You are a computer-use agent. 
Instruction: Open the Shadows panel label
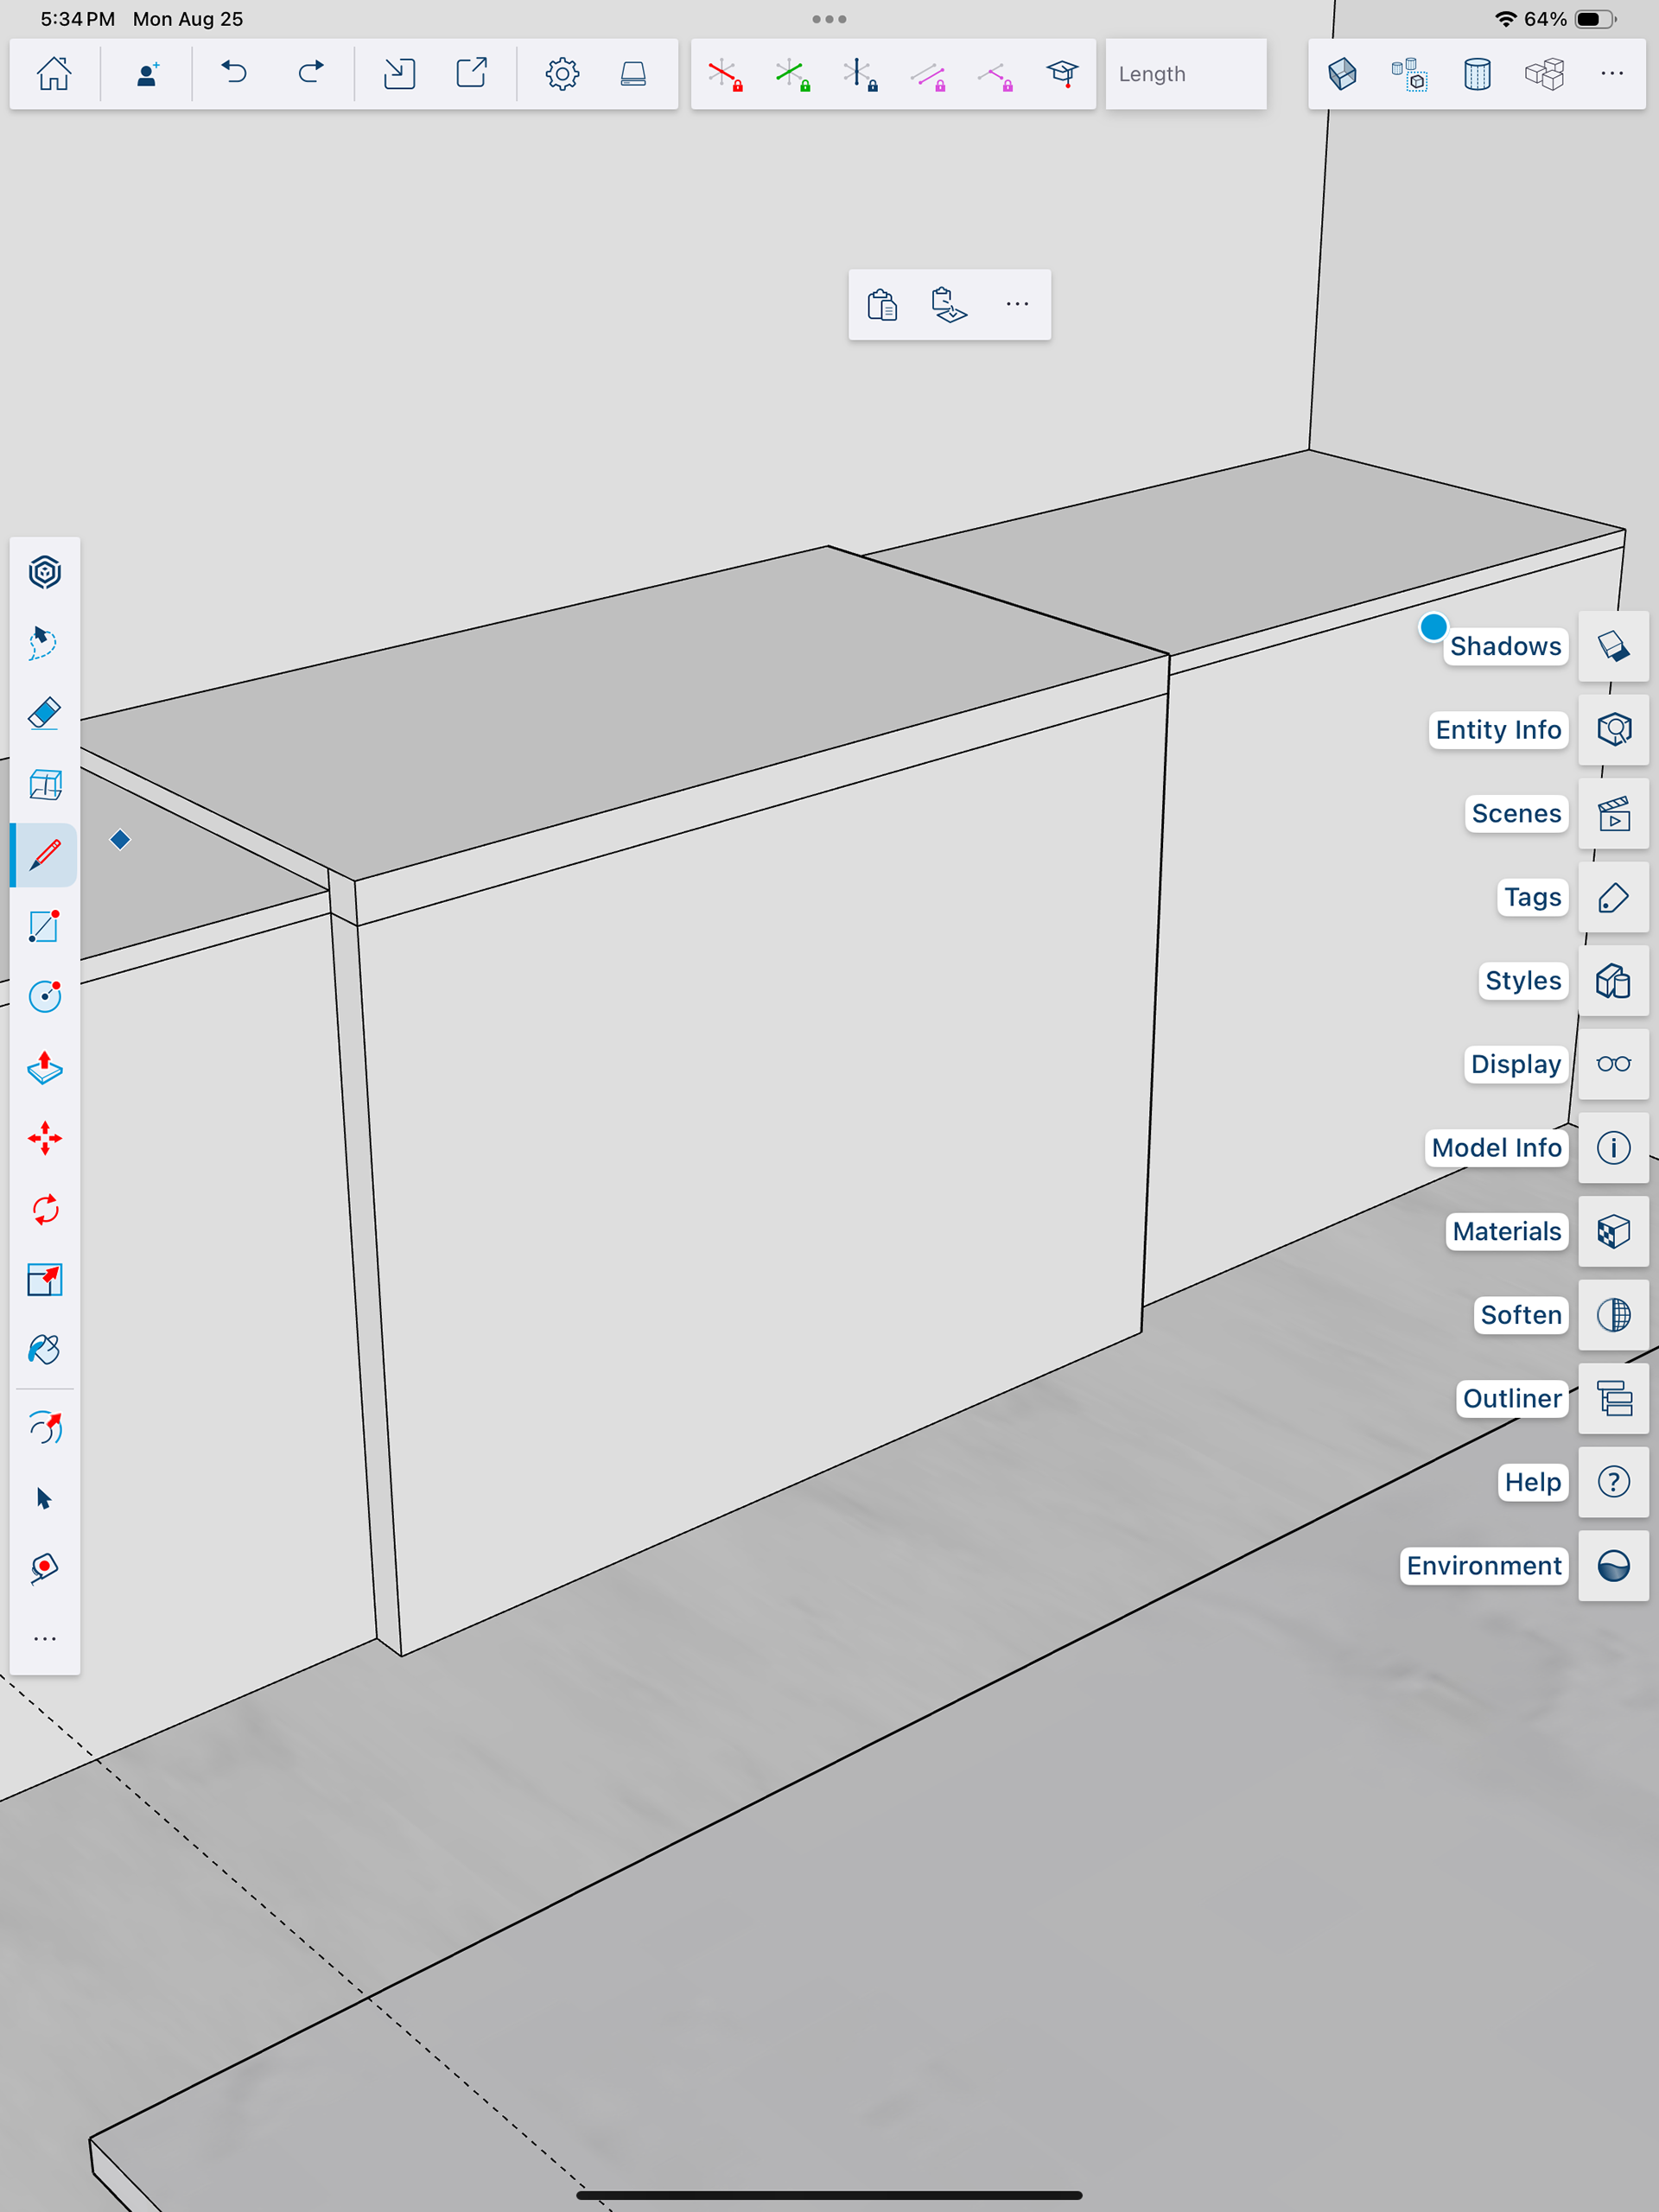coord(1505,647)
